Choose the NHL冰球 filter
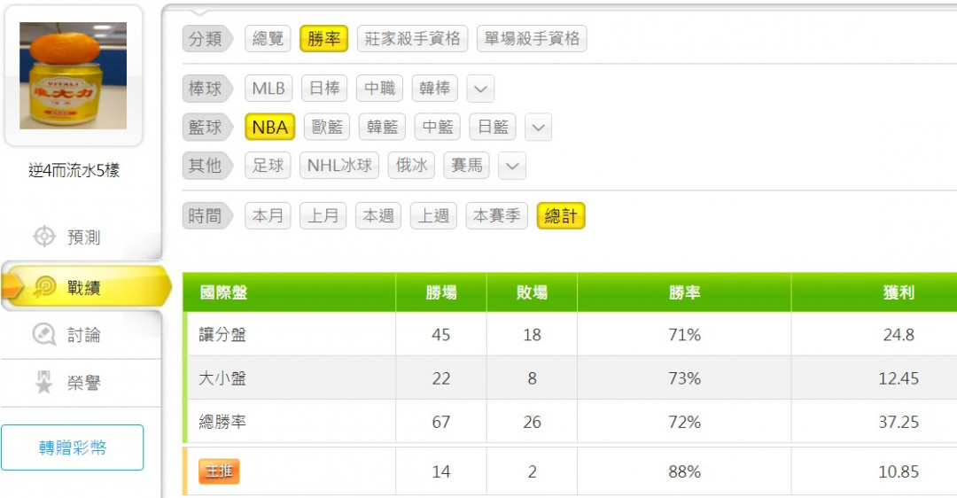957x498 pixels. pos(339,166)
